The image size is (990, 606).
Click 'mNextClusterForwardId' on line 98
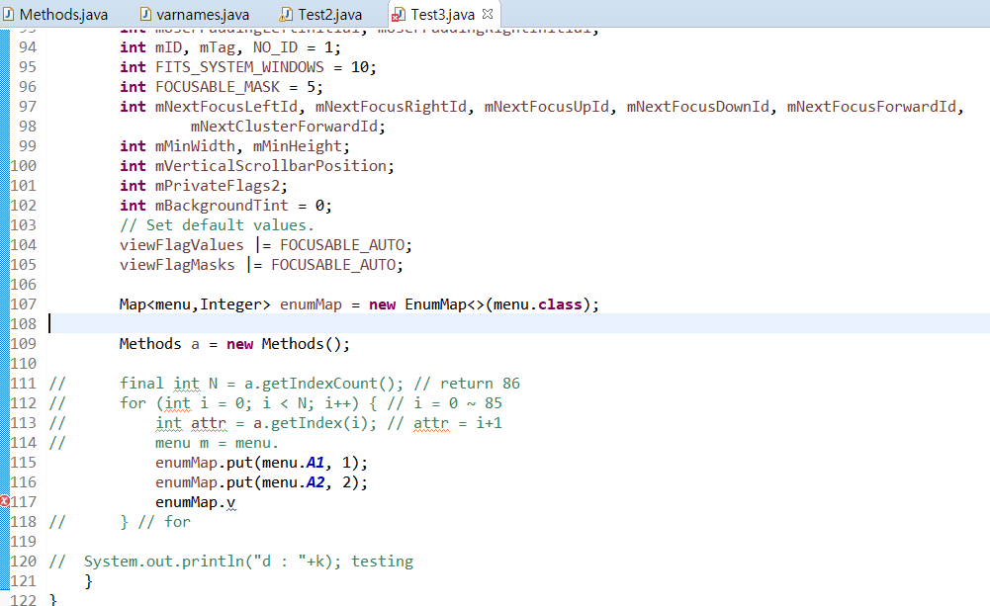pos(284,127)
